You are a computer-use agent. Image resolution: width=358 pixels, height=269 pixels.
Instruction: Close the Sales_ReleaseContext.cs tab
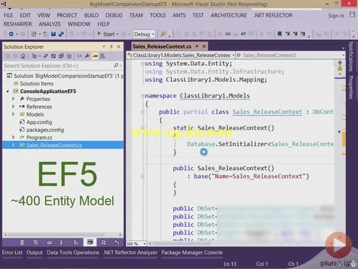pos(204,46)
